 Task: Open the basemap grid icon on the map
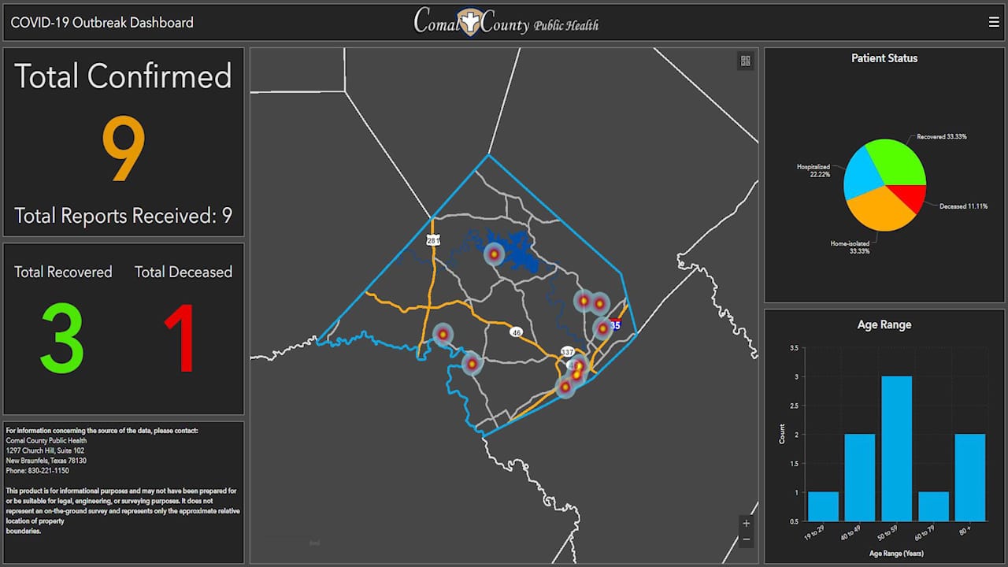746,61
